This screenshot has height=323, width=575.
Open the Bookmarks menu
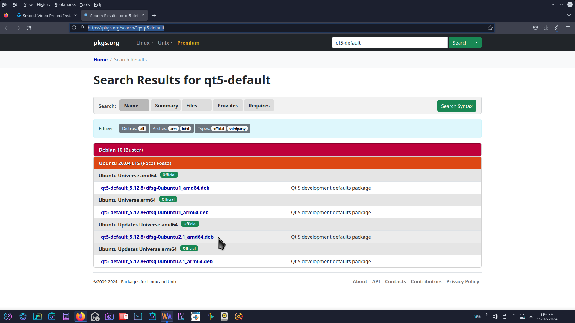[65, 4]
